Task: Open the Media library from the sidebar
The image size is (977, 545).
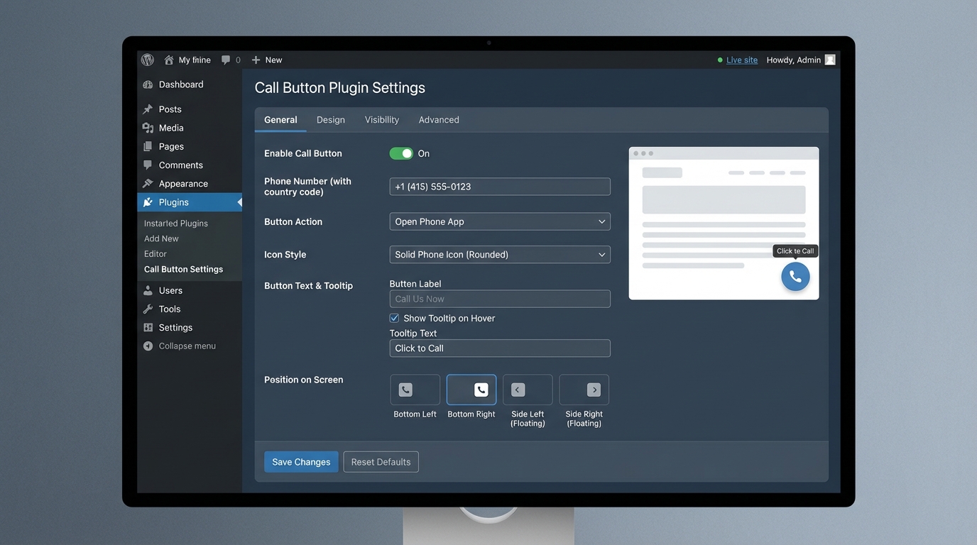Action: pos(149,128)
